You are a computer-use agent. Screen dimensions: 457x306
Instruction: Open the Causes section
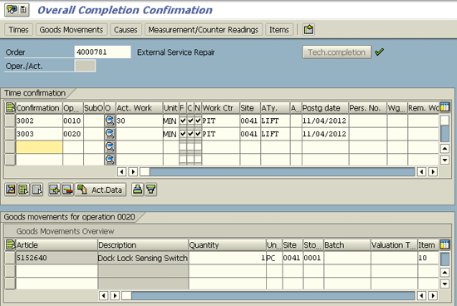[x=125, y=30]
